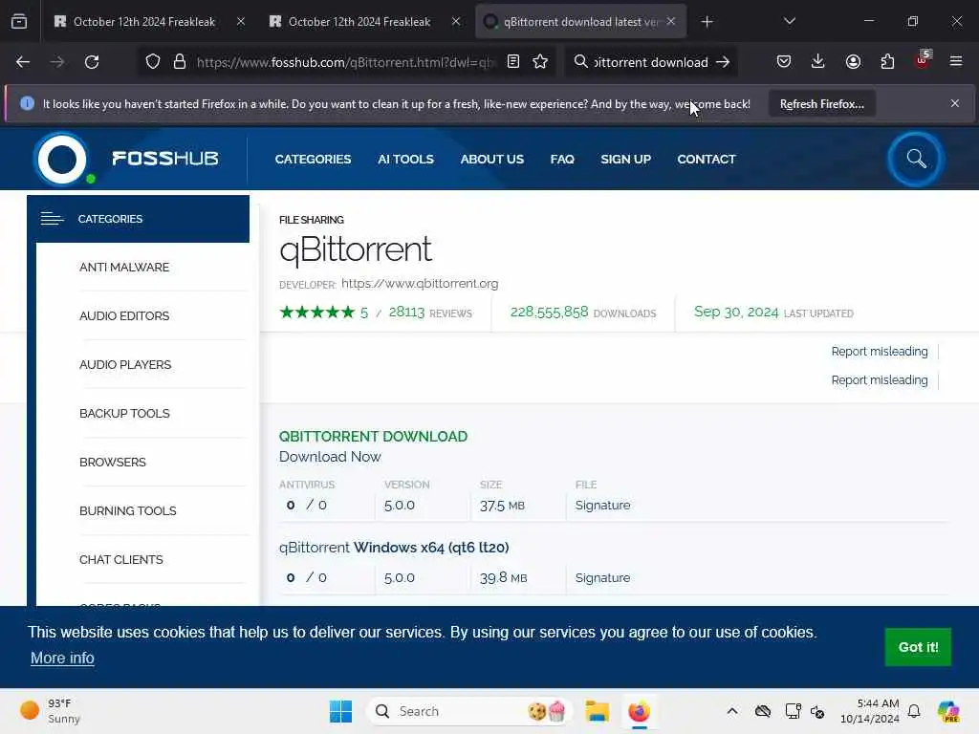
Task: Click the URL address bar
Action: (x=346, y=62)
